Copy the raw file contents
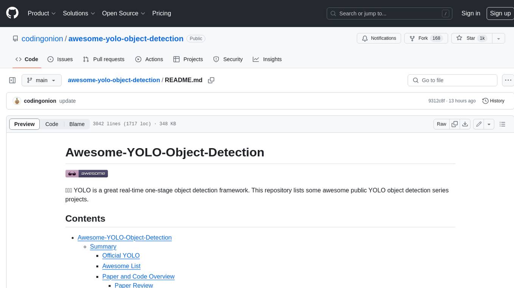Screen dimensions: 514x288 click(455, 124)
